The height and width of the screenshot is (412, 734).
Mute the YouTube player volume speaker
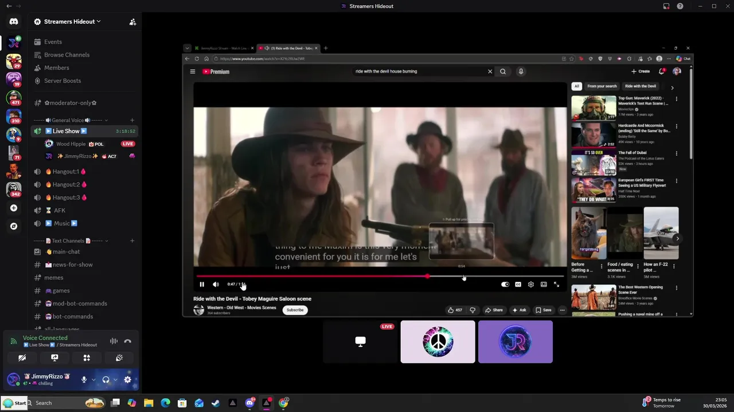(x=216, y=284)
